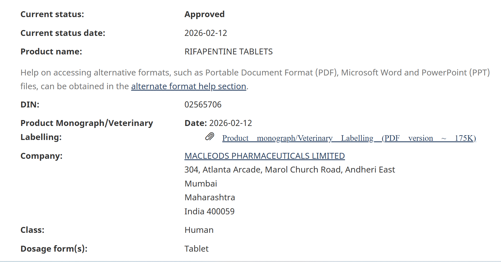Click the RIFAPENTINE TABLETS product name
This screenshot has width=501, height=262.
click(x=228, y=52)
